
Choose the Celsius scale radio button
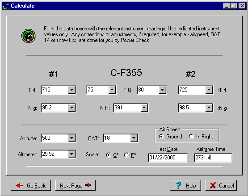point(109,155)
